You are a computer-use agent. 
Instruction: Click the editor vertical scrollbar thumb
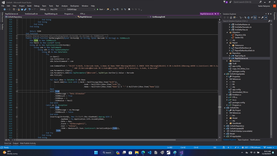(x=220, y=105)
